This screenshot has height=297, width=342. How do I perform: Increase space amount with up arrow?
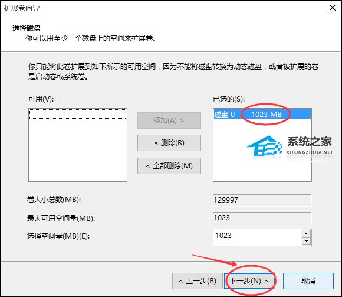pyautogui.click(x=307, y=233)
